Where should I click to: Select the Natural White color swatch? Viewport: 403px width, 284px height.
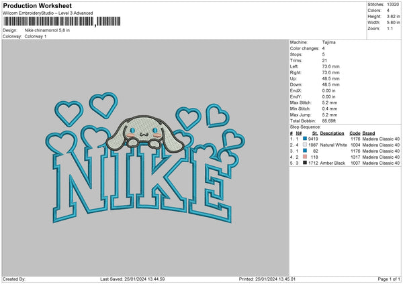click(305, 145)
